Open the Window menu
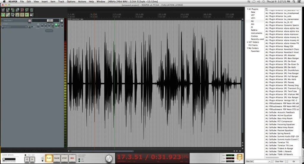This screenshot has width=304, height=164. click(x=101, y=1)
